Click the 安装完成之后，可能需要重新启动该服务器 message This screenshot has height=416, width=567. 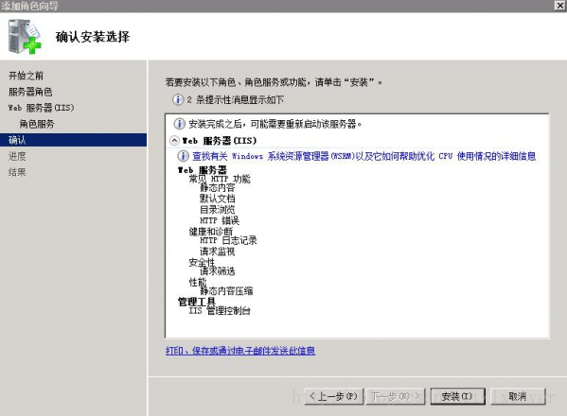coord(275,124)
